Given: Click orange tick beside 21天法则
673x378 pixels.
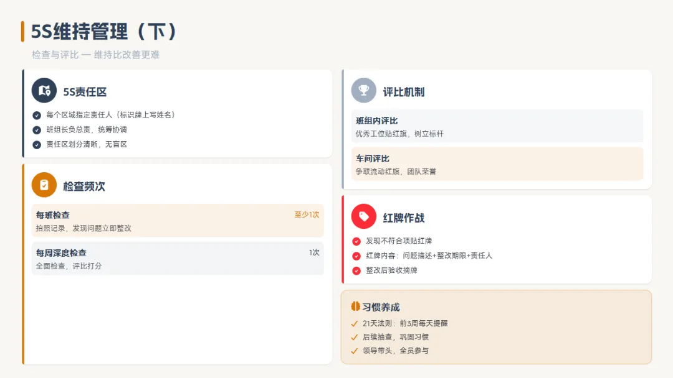Looking at the screenshot, I should coord(355,324).
